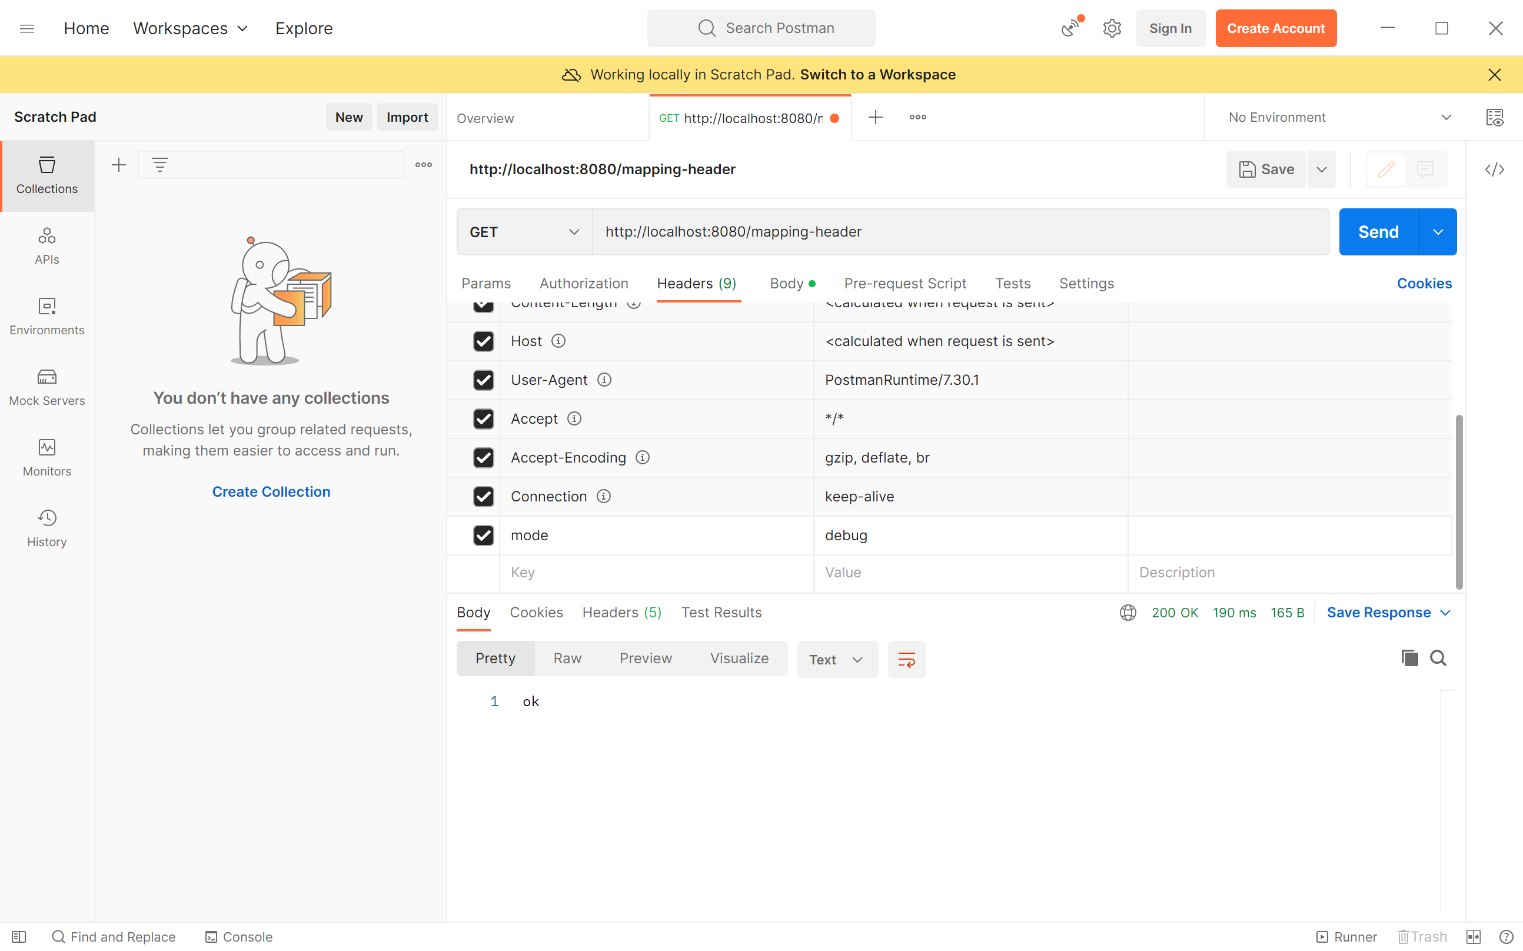Select the Raw response view
1523x951 pixels.
coord(567,659)
